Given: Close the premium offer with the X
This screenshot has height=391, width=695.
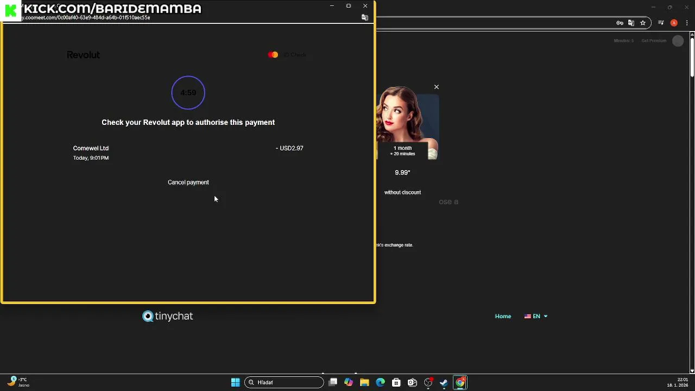Looking at the screenshot, I should 436,87.
